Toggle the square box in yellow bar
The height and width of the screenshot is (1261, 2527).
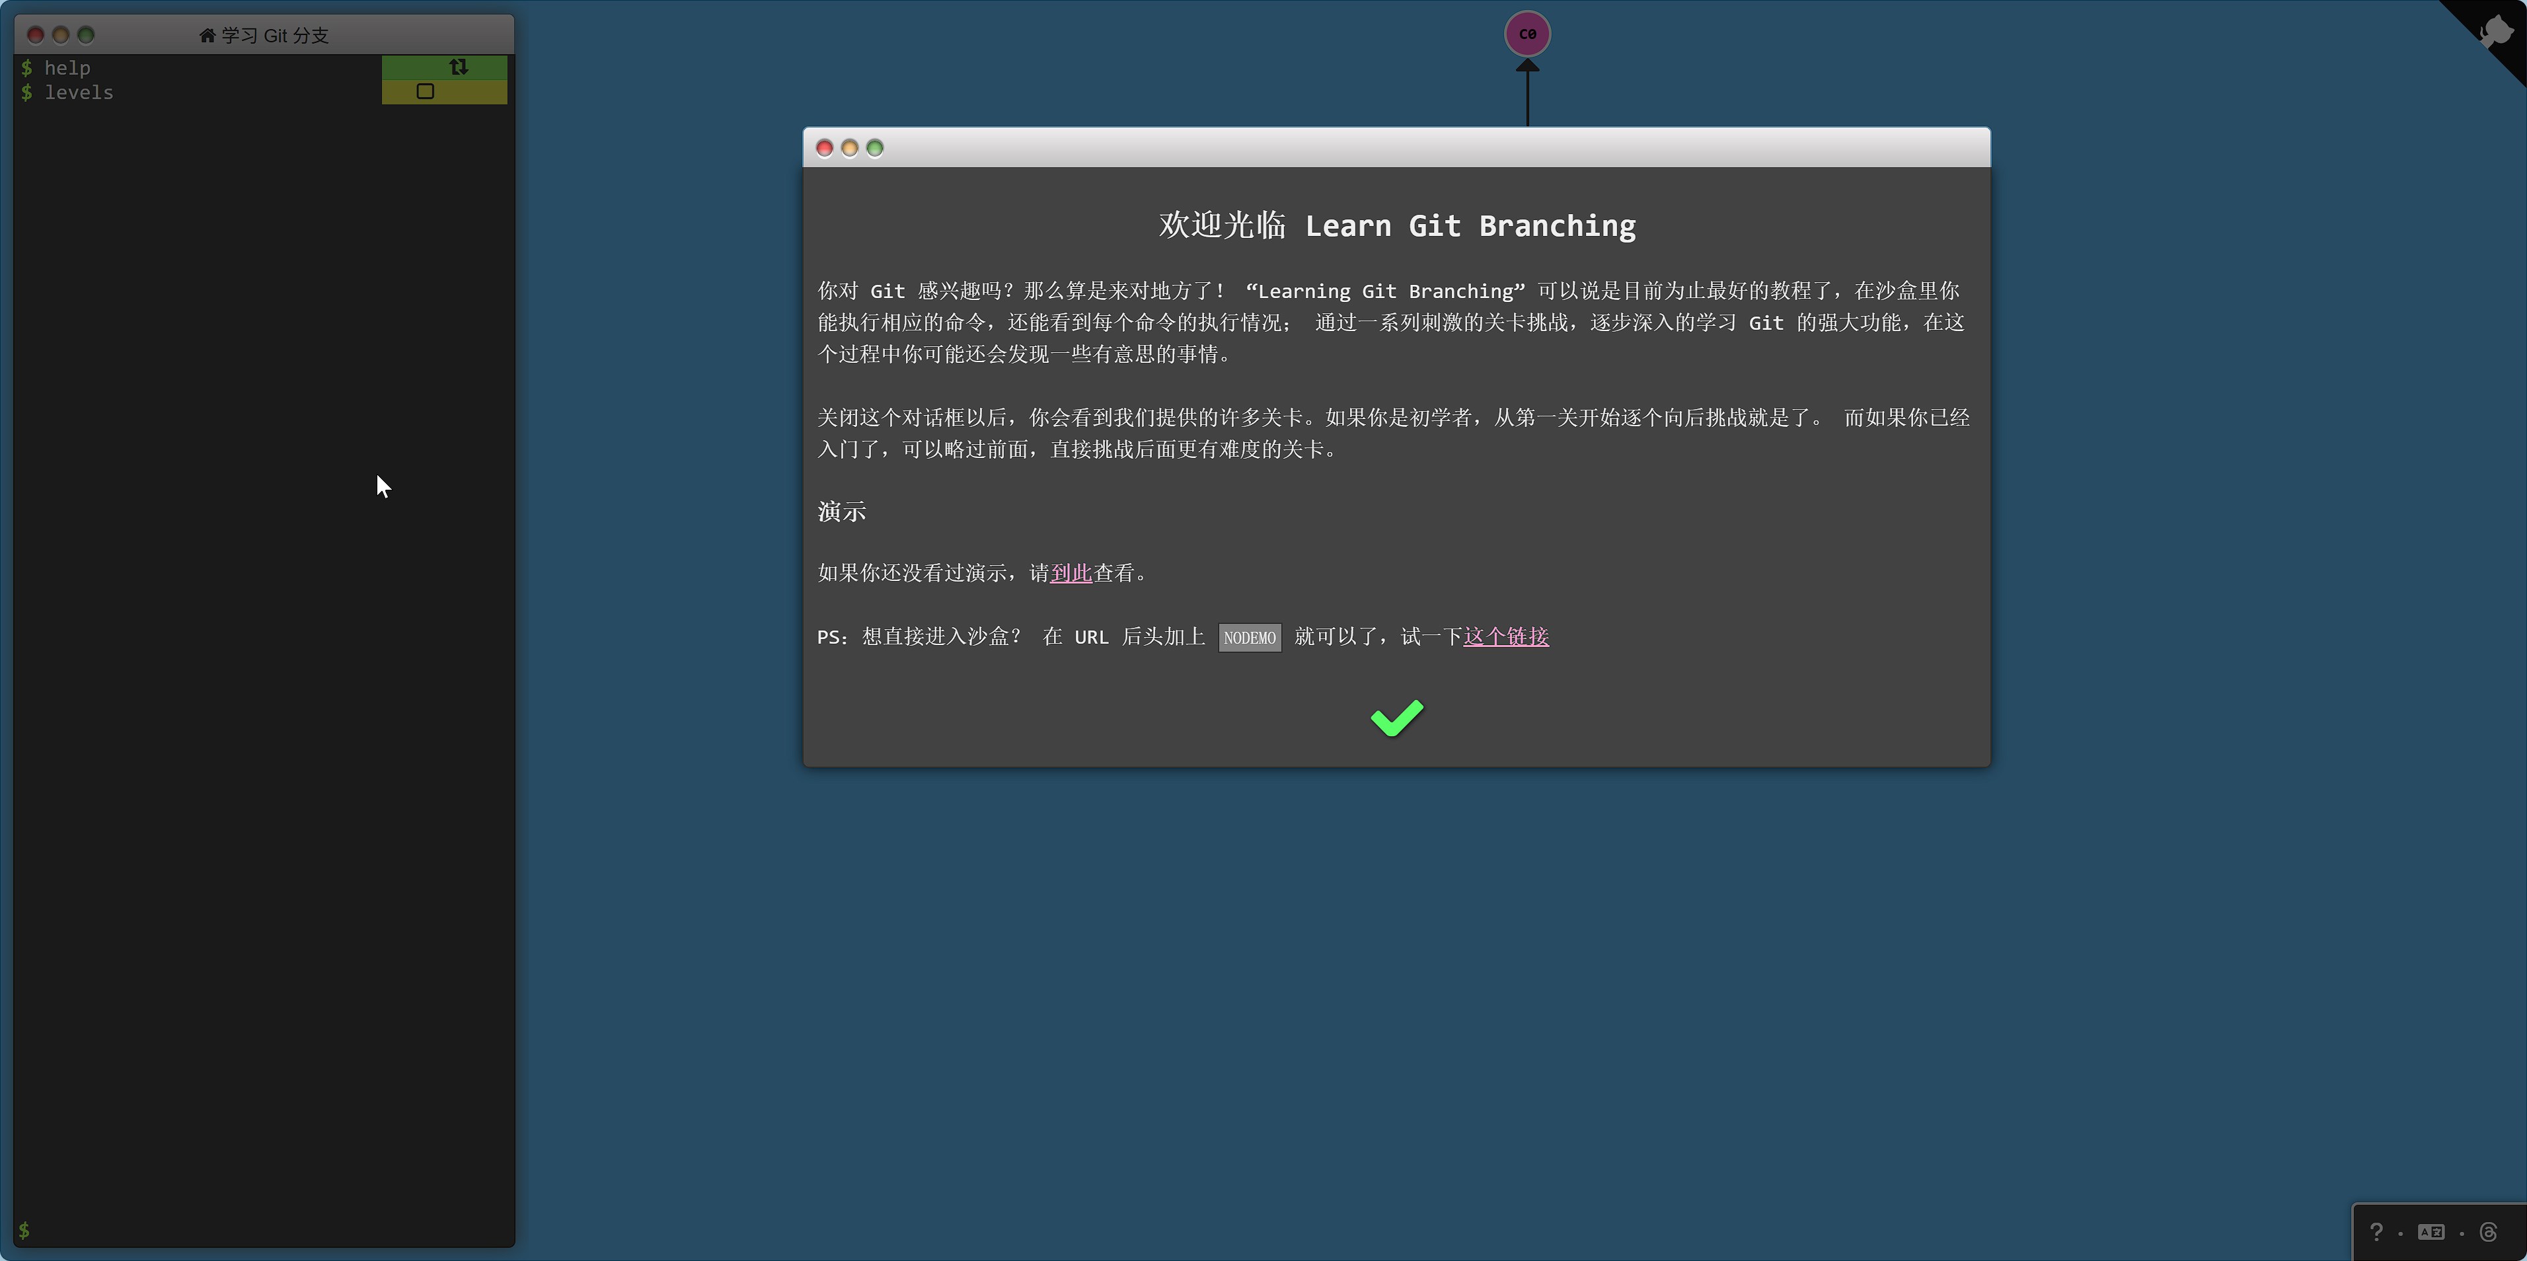point(425,91)
